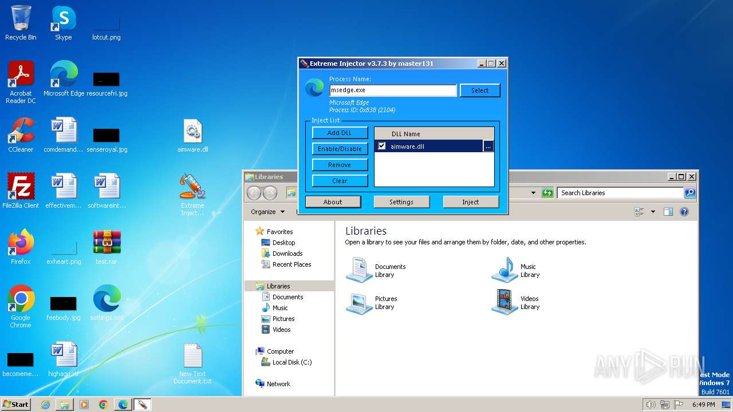
Task: Click the Enable/Disable button
Action: click(340, 149)
